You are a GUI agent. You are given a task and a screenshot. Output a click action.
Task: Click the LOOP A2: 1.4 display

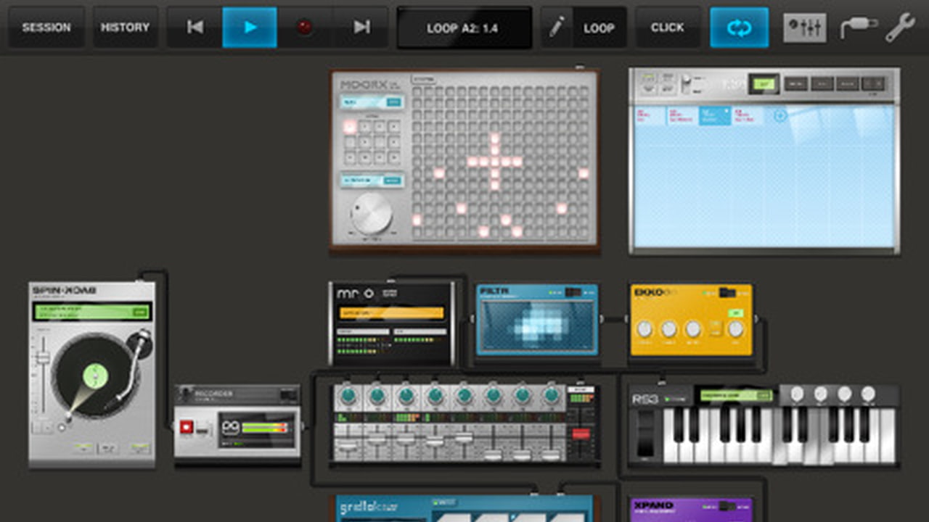click(464, 28)
